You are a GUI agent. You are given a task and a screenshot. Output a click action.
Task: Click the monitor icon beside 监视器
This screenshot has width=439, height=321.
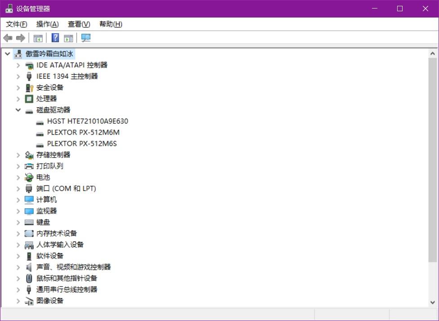(x=28, y=211)
